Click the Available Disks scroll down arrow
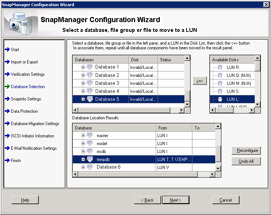The image size is (271, 215). pyautogui.click(x=257, y=104)
